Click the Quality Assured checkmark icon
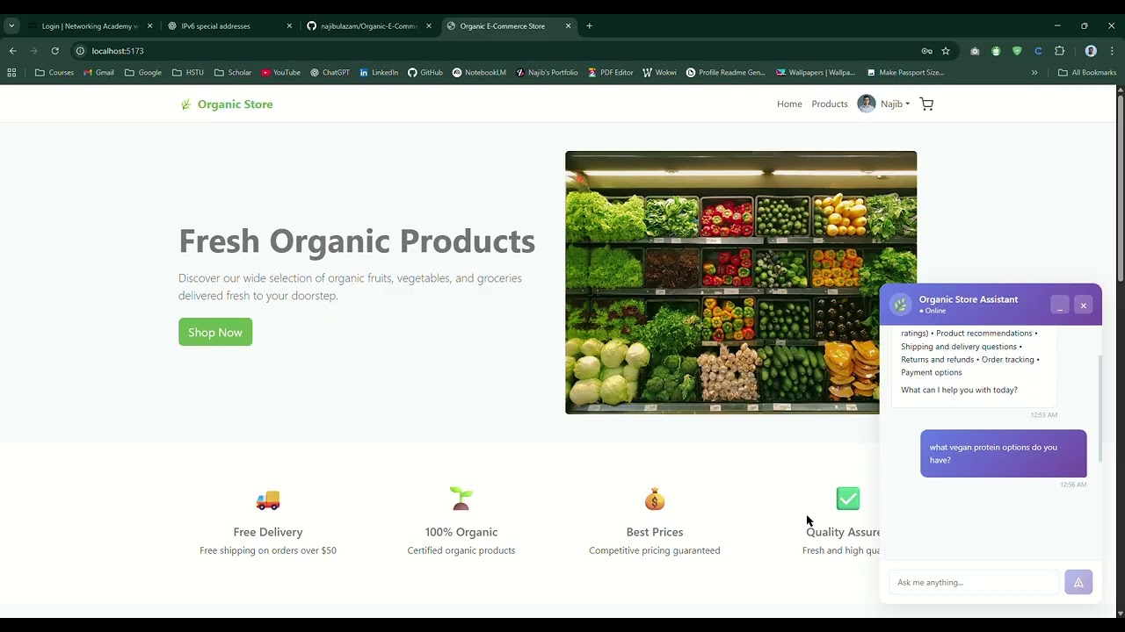1125x632 pixels. (848, 499)
